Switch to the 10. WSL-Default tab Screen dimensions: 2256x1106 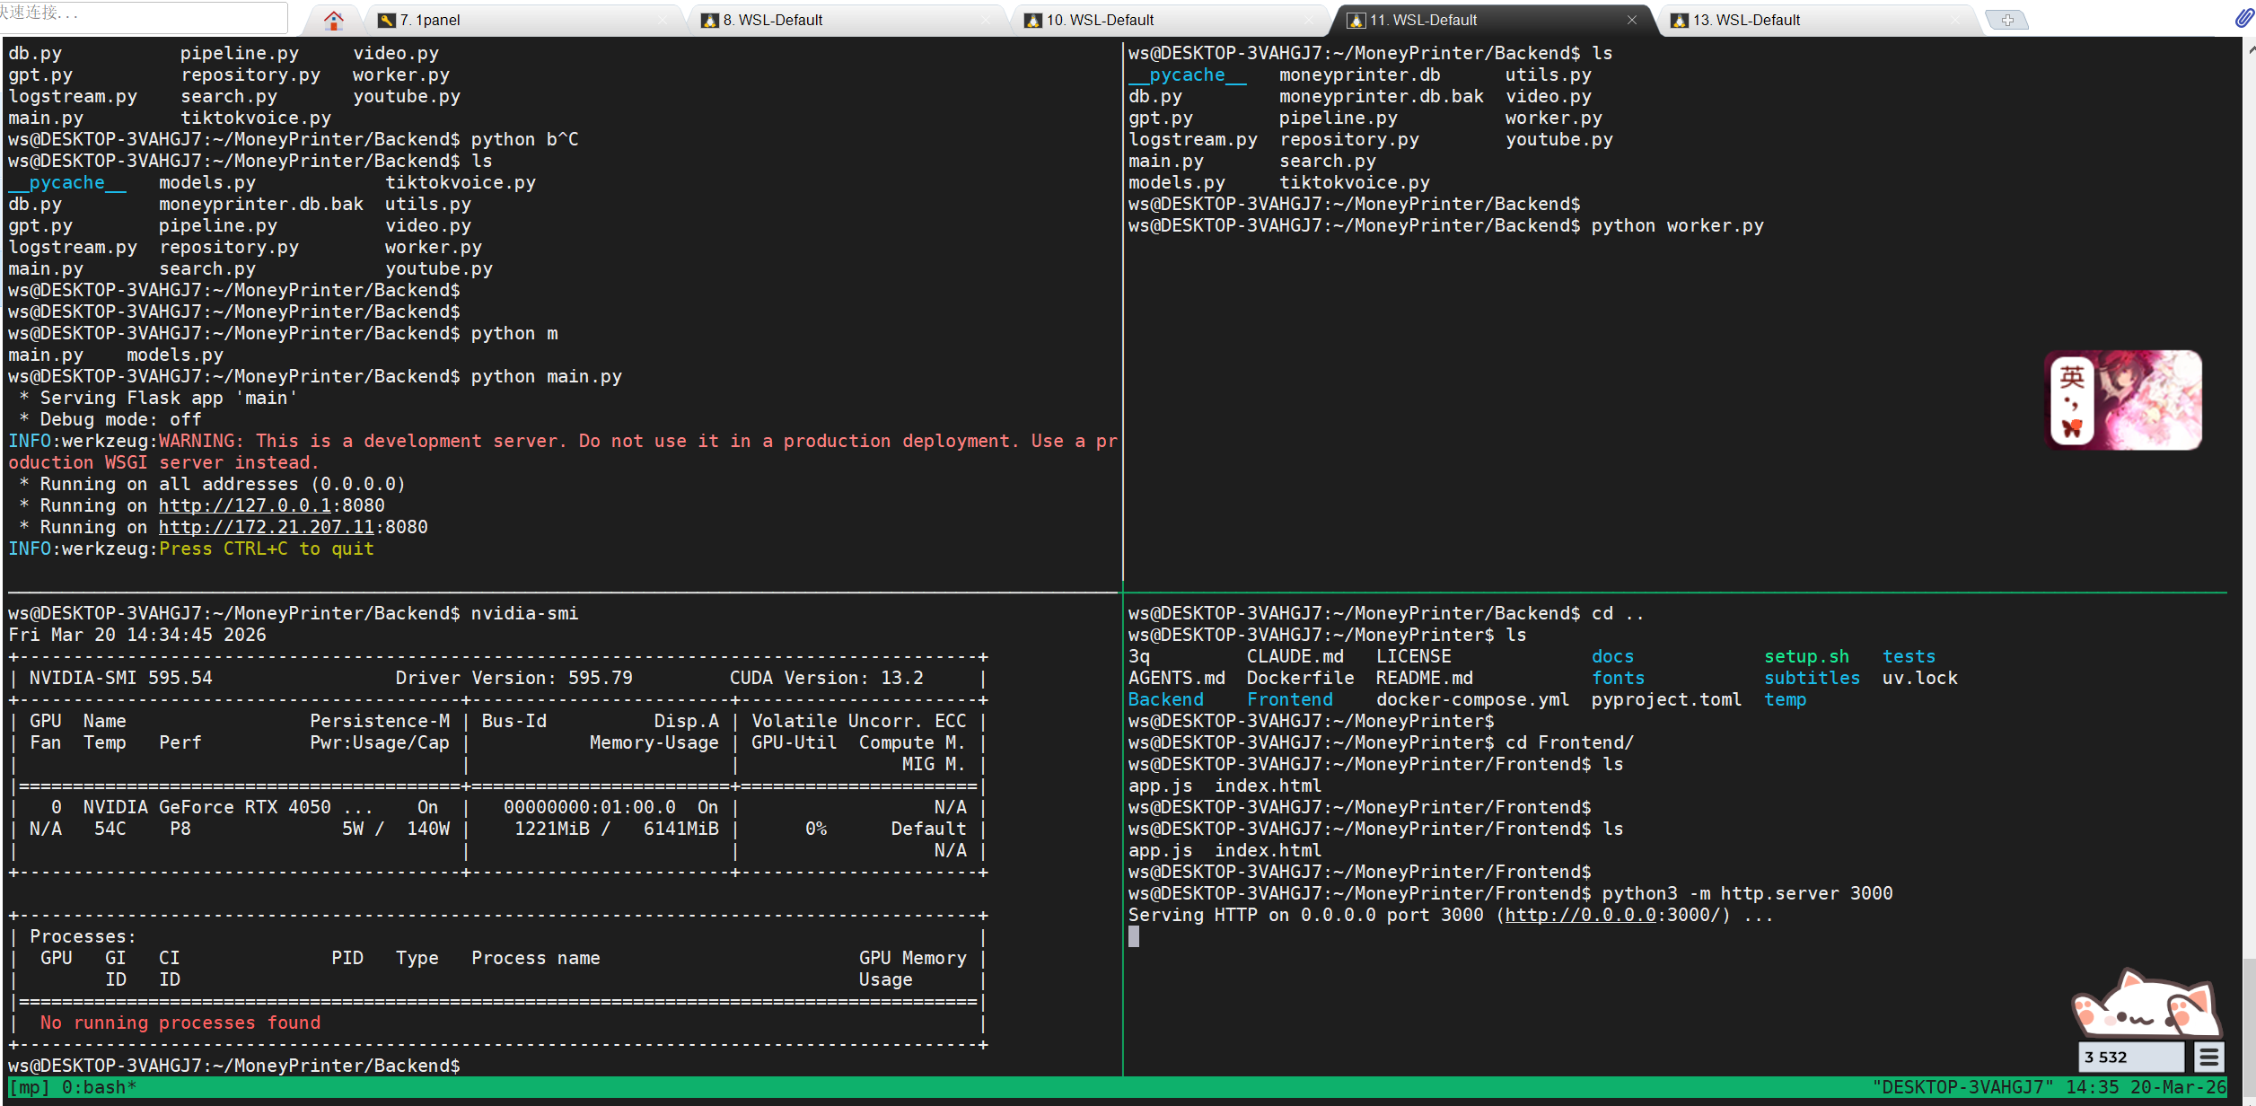[1100, 20]
